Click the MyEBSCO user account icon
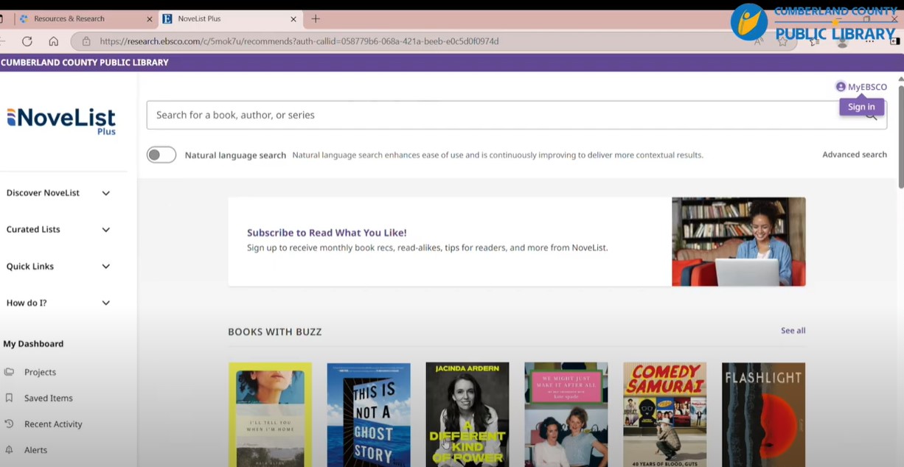Screen dimensions: 904x467 pos(841,87)
